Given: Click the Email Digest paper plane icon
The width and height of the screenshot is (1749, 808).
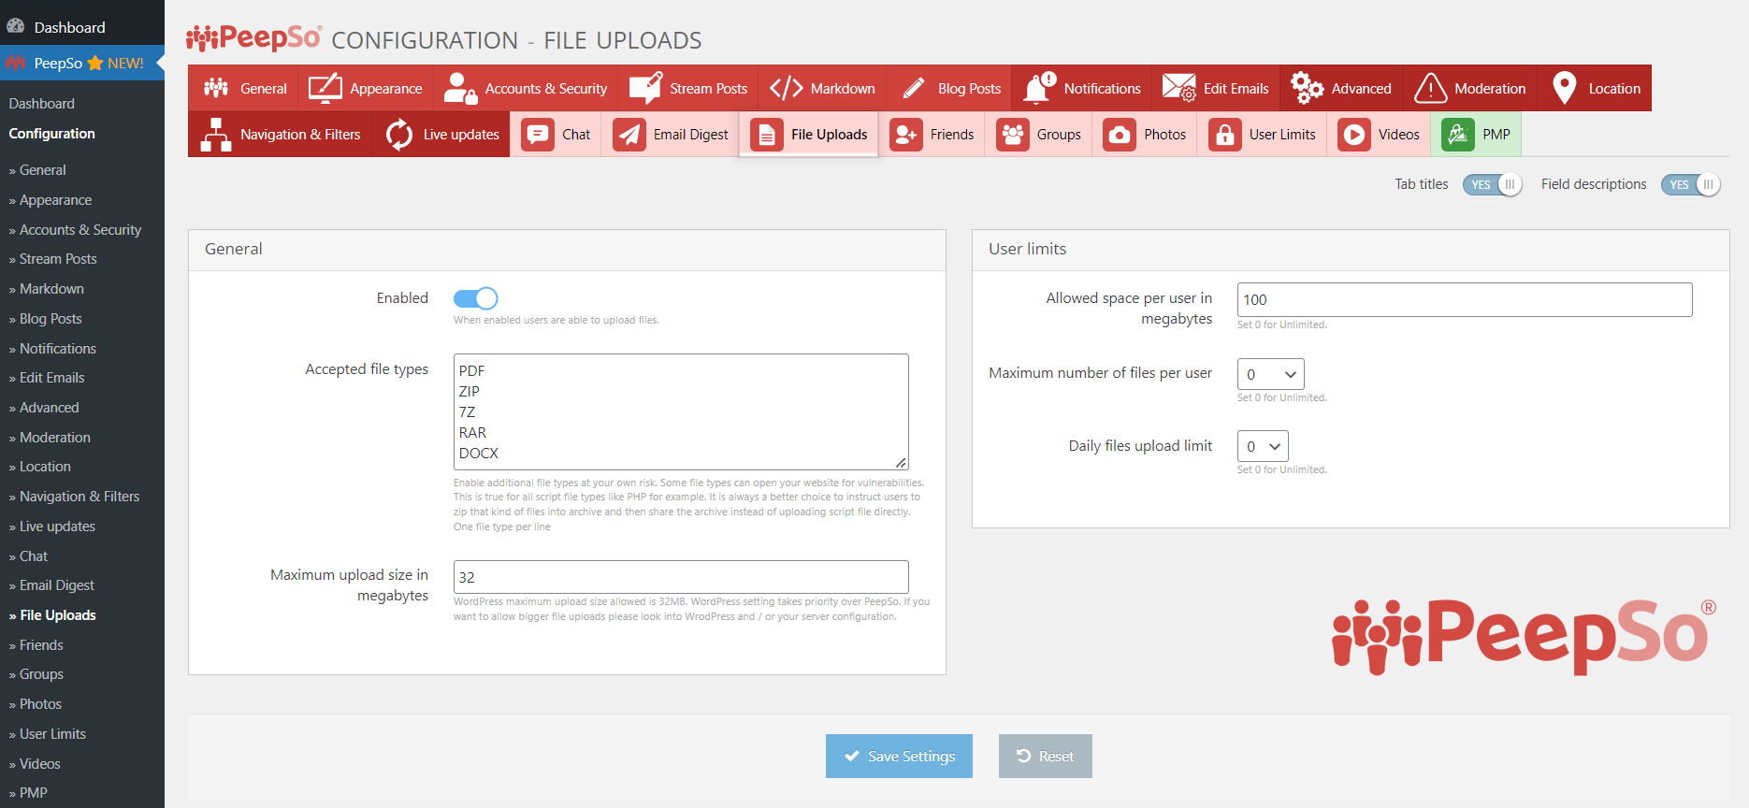Looking at the screenshot, I should pyautogui.click(x=629, y=135).
